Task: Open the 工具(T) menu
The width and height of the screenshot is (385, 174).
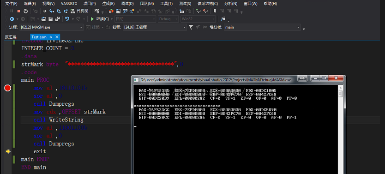Action: click(166, 4)
